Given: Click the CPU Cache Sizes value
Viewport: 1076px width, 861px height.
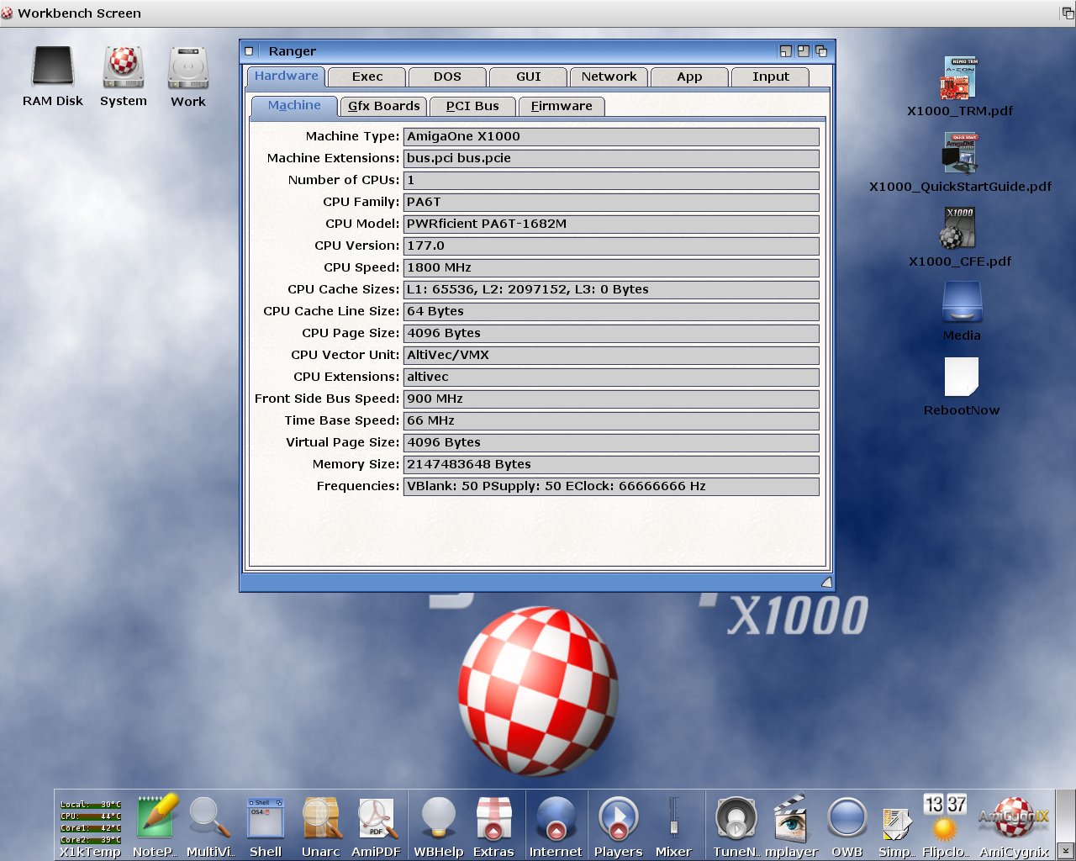Looking at the screenshot, I should 611,289.
